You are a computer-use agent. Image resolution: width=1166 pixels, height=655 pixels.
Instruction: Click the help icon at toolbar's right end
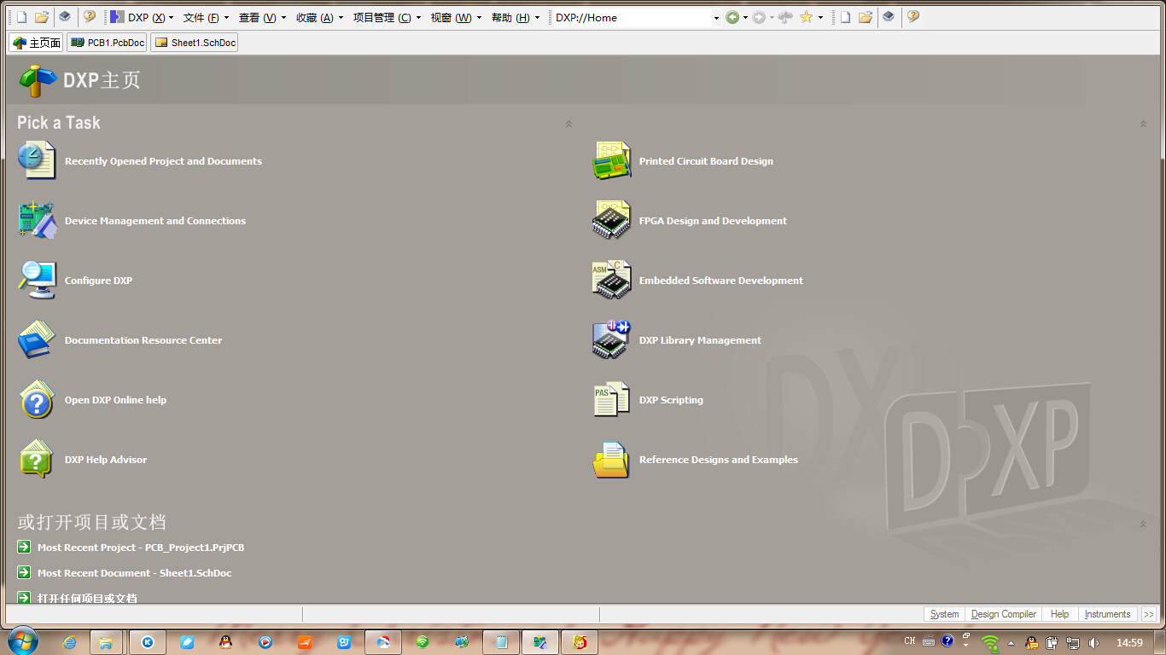click(x=912, y=17)
